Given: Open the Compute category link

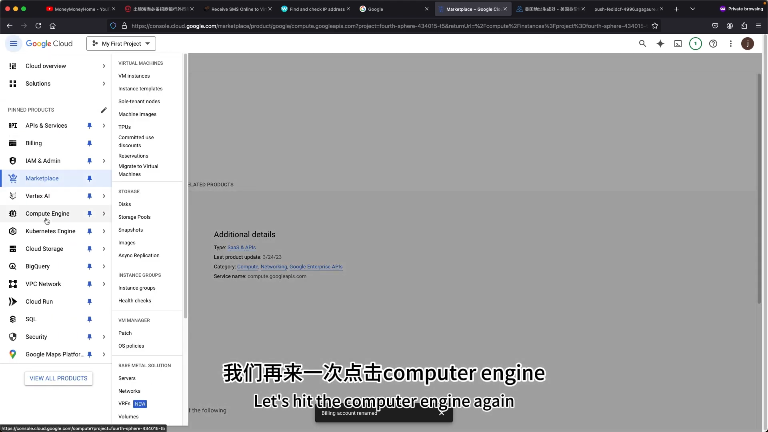Looking at the screenshot, I should pyautogui.click(x=248, y=267).
